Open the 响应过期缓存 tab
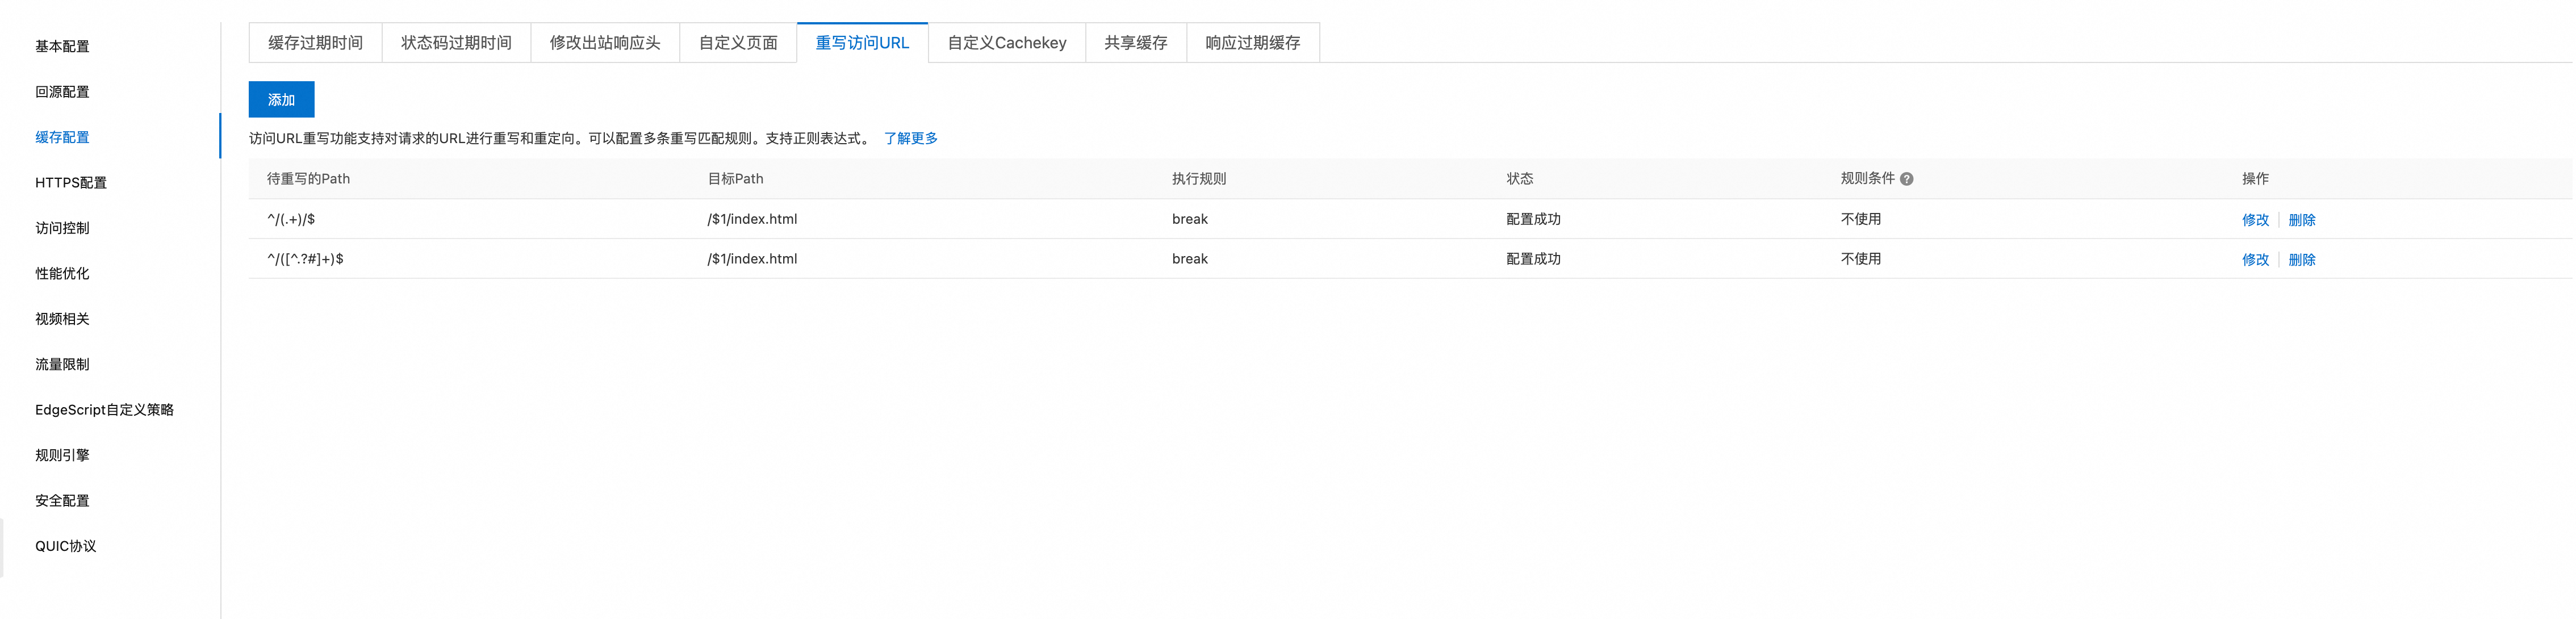 coord(1252,43)
